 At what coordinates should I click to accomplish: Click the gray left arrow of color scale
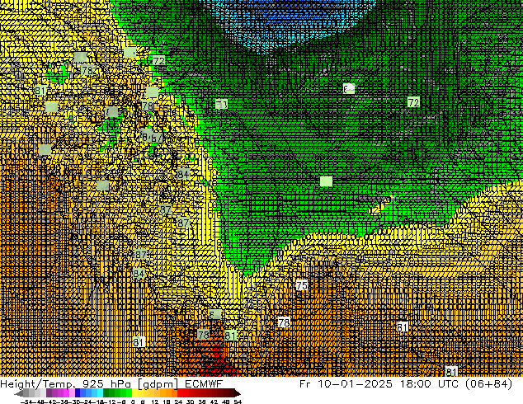point(19,393)
